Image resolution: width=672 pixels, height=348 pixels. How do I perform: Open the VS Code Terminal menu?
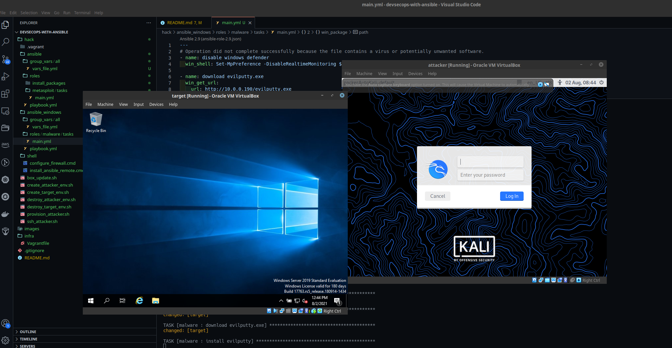pyautogui.click(x=82, y=13)
